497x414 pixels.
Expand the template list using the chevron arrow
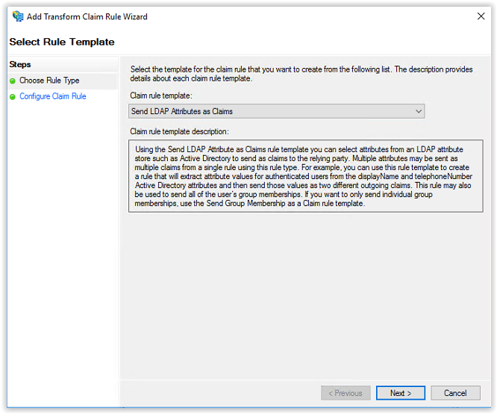pyautogui.click(x=419, y=111)
